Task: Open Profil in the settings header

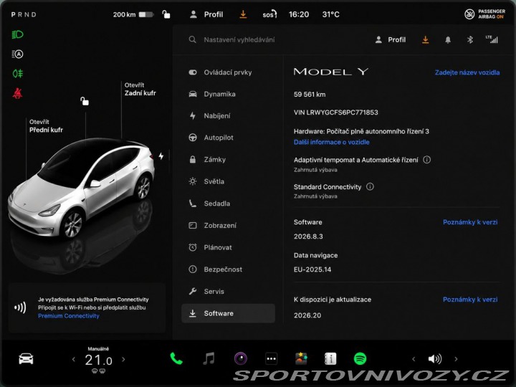Action: click(x=391, y=40)
